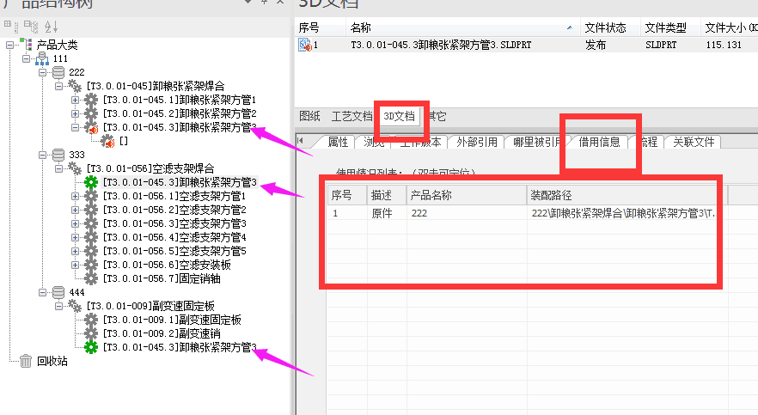This screenshot has width=758, height=415.
Task: Click gear icon of T3.0.01-056.7 固定销轴
Action: 91,278
